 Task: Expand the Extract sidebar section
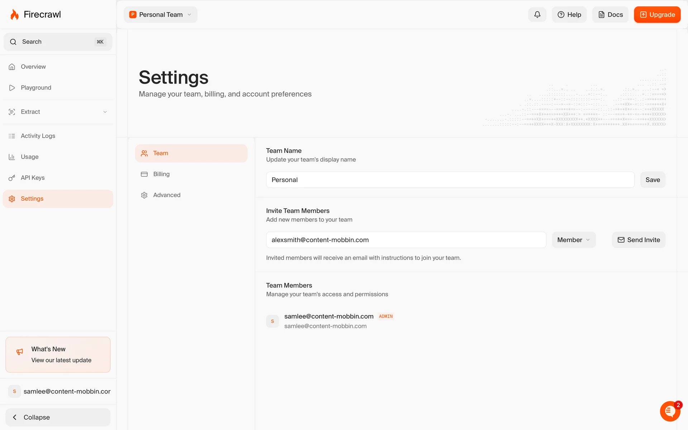point(57,112)
